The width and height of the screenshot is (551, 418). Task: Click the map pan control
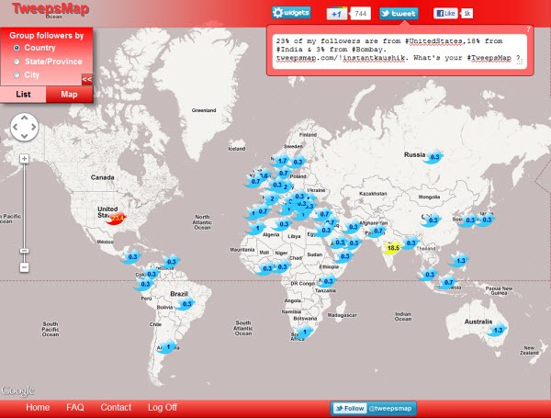[x=24, y=127]
